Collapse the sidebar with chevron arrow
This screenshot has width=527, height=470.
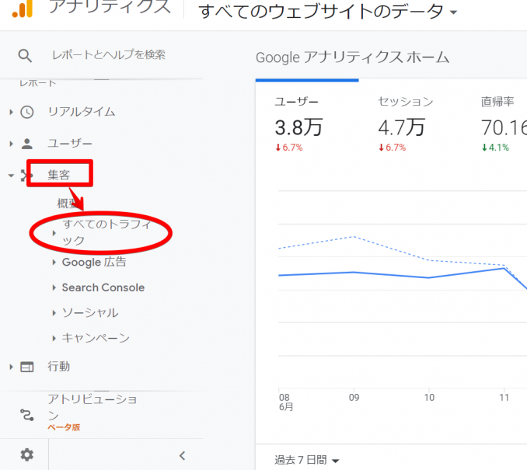(x=182, y=456)
